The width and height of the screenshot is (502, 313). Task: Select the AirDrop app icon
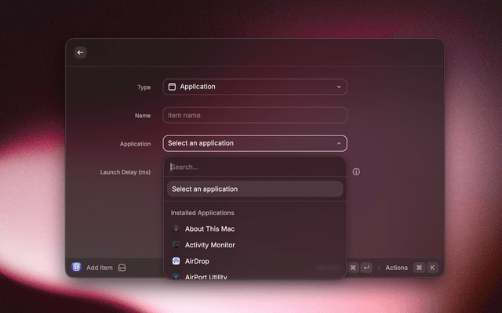[x=176, y=261]
